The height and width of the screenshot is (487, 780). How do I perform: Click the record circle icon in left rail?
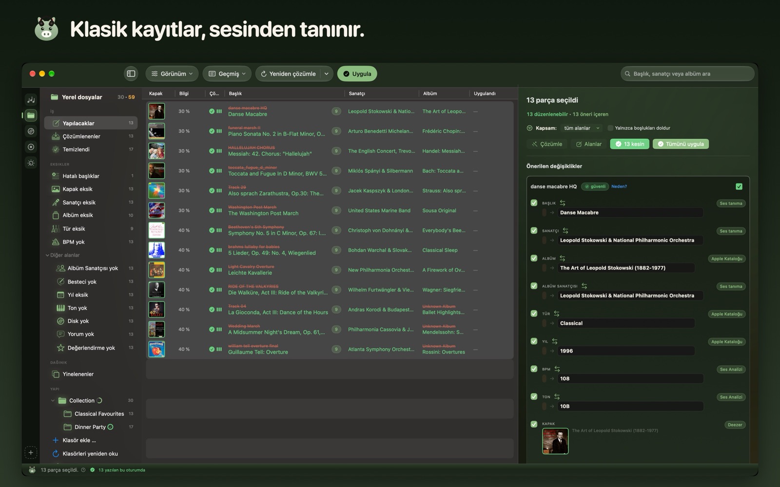(x=31, y=147)
